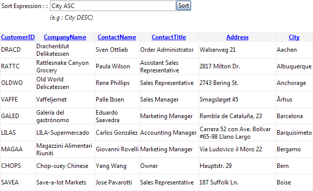Sort by CompanyName column header
Screen dimensions: 313x191
[65, 37]
